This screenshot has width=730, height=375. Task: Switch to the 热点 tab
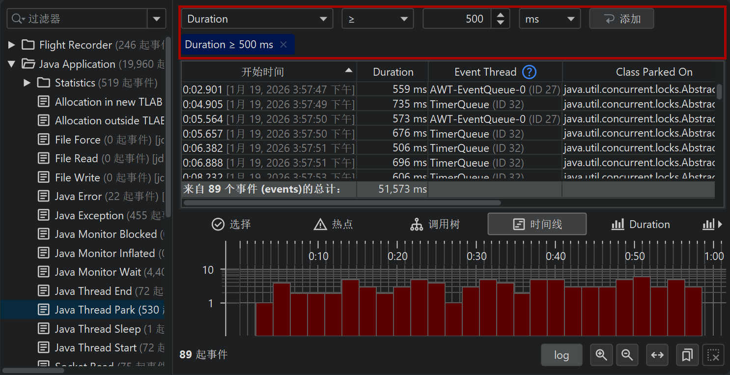tap(334, 225)
